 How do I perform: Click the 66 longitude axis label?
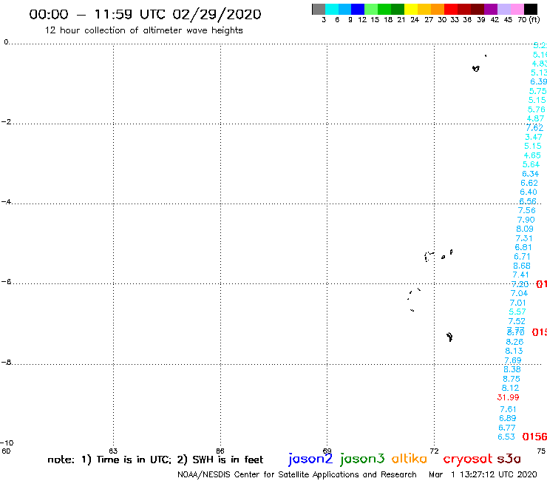pos(220,451)
